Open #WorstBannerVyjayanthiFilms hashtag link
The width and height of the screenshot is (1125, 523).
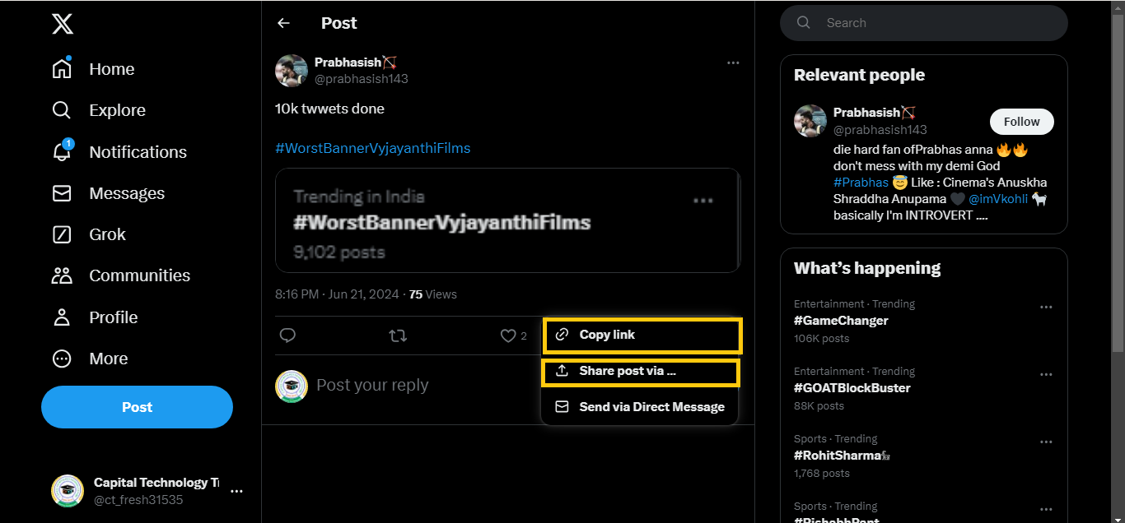click(x=373, y=148)
